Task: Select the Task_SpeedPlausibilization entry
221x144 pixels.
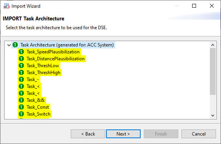Action: click(x=53, y=52)
